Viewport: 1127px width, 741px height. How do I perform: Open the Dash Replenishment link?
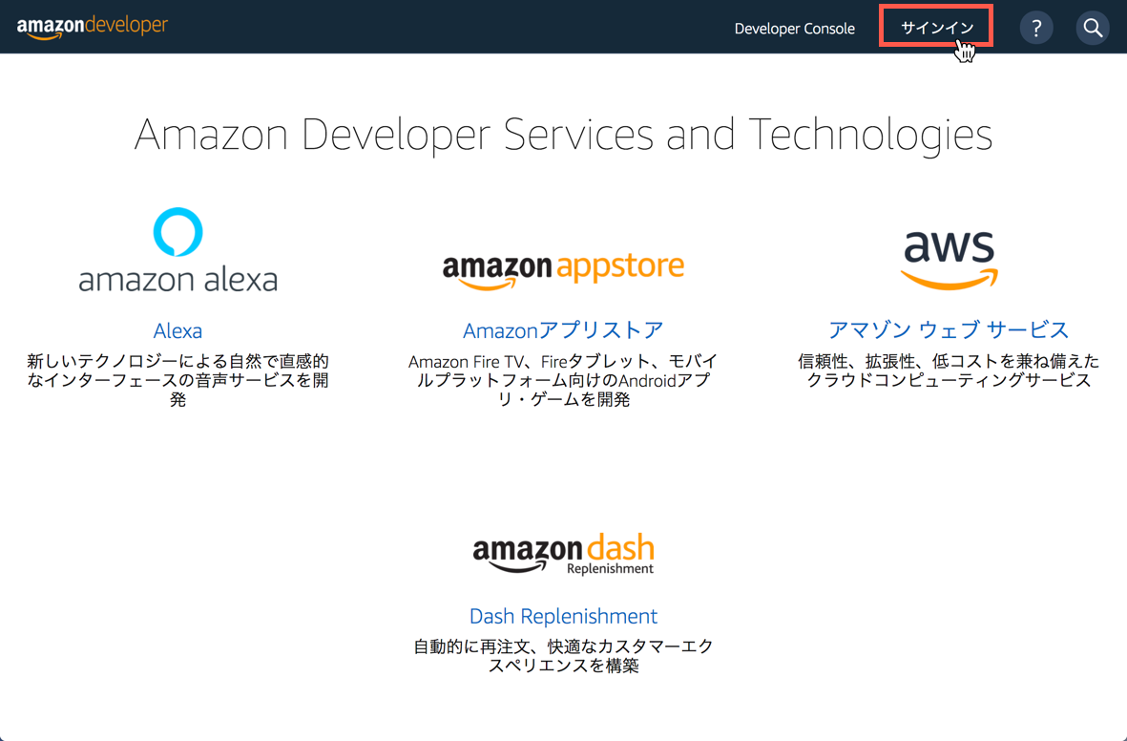(x=563, y=616)
